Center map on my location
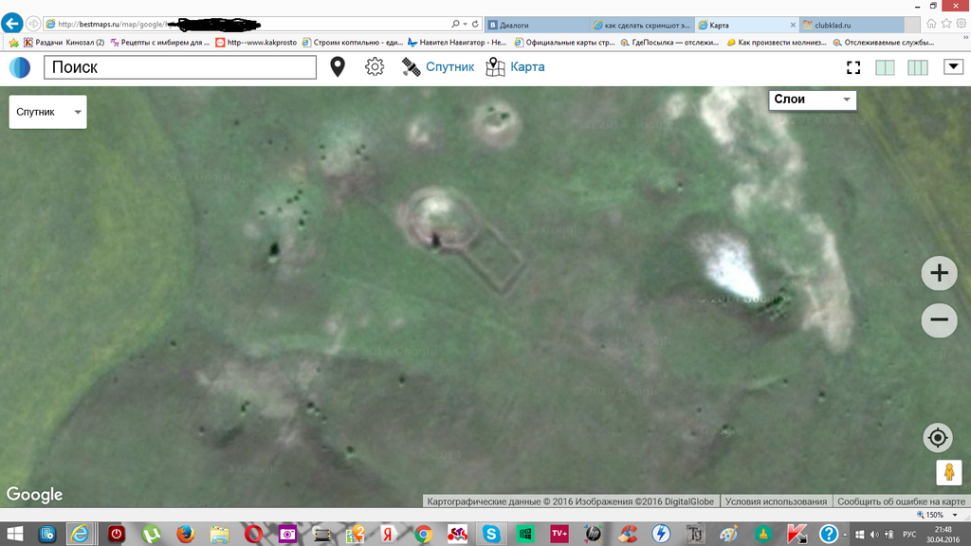 [x=938, y=438]
